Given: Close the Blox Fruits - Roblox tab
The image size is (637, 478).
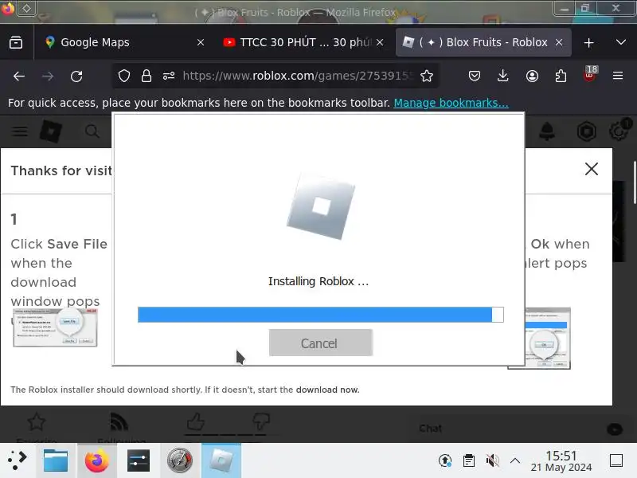Looking at the screenshot, I should click(x=559, y=42).
